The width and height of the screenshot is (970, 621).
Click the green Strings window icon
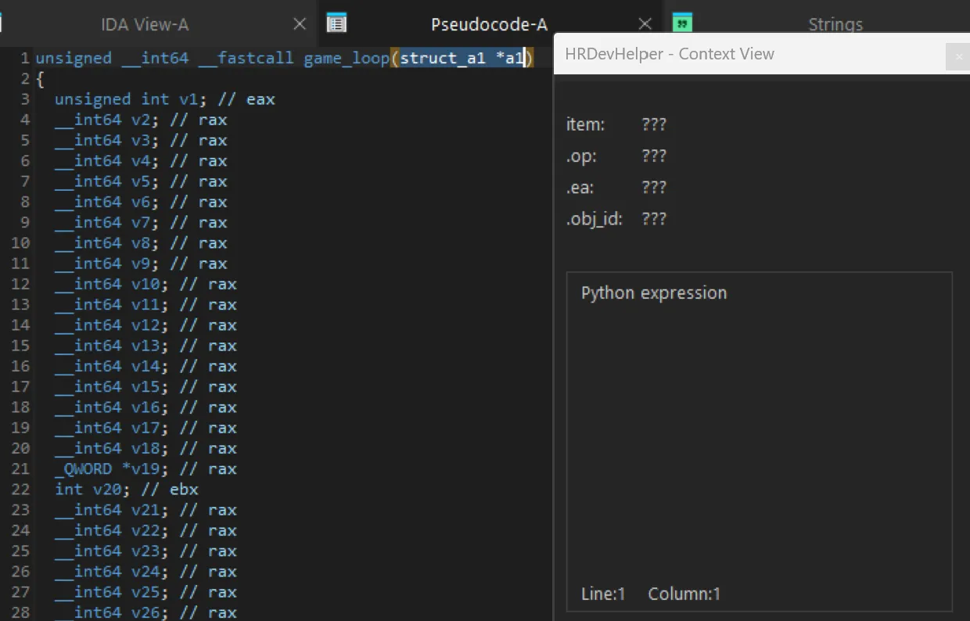[x=681, y=23]
